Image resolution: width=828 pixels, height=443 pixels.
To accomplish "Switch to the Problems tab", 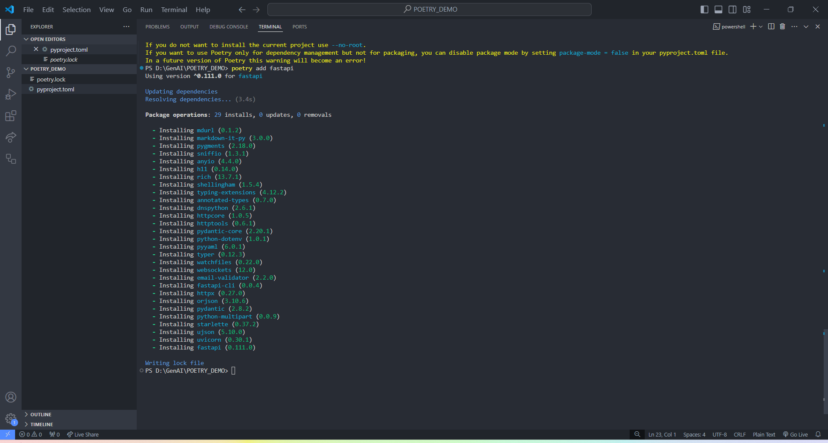I will pos(157,27).
